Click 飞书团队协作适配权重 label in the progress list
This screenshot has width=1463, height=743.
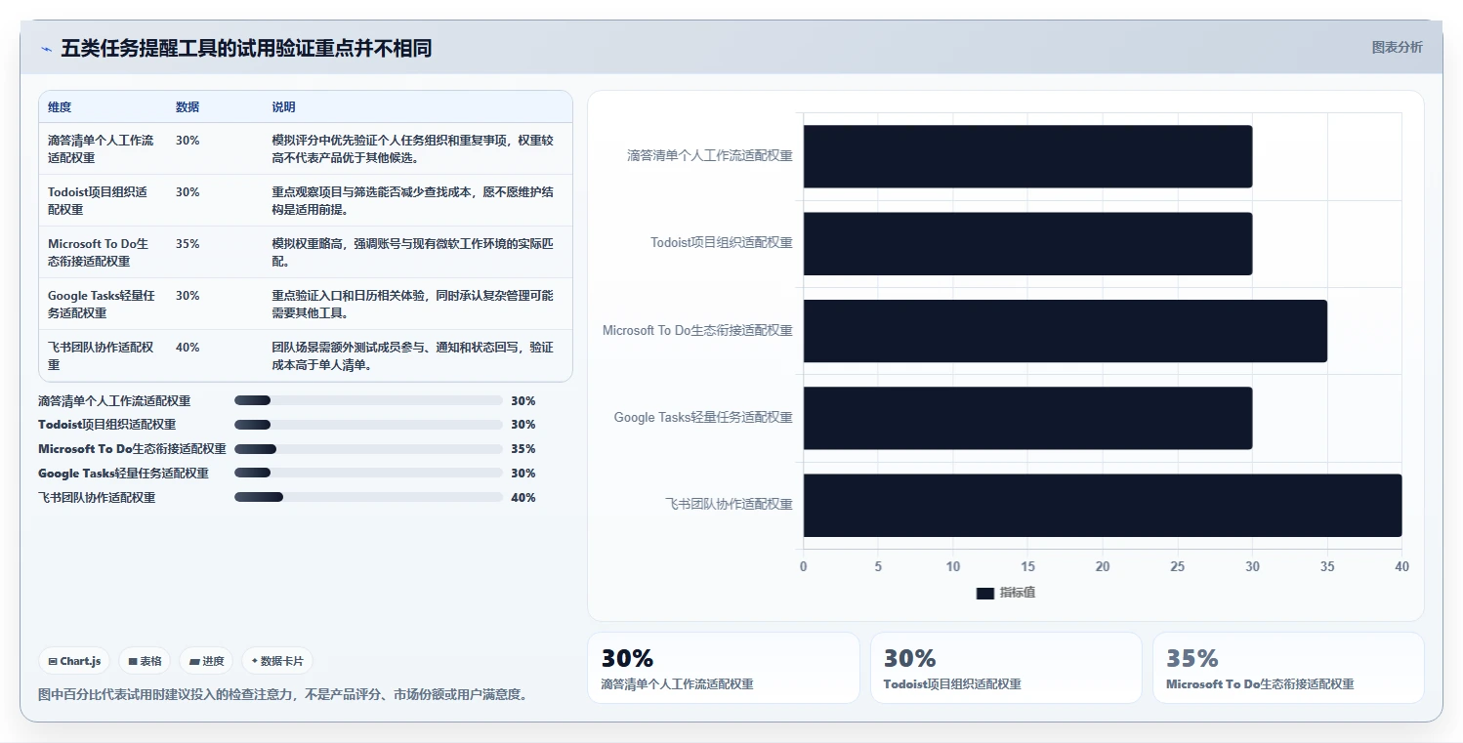97,497
